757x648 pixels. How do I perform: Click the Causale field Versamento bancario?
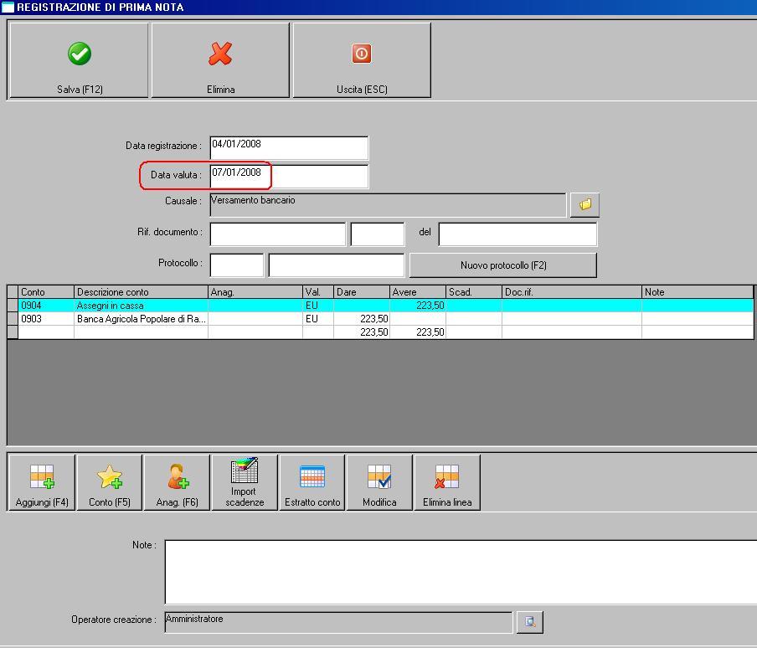coord(388,205)
